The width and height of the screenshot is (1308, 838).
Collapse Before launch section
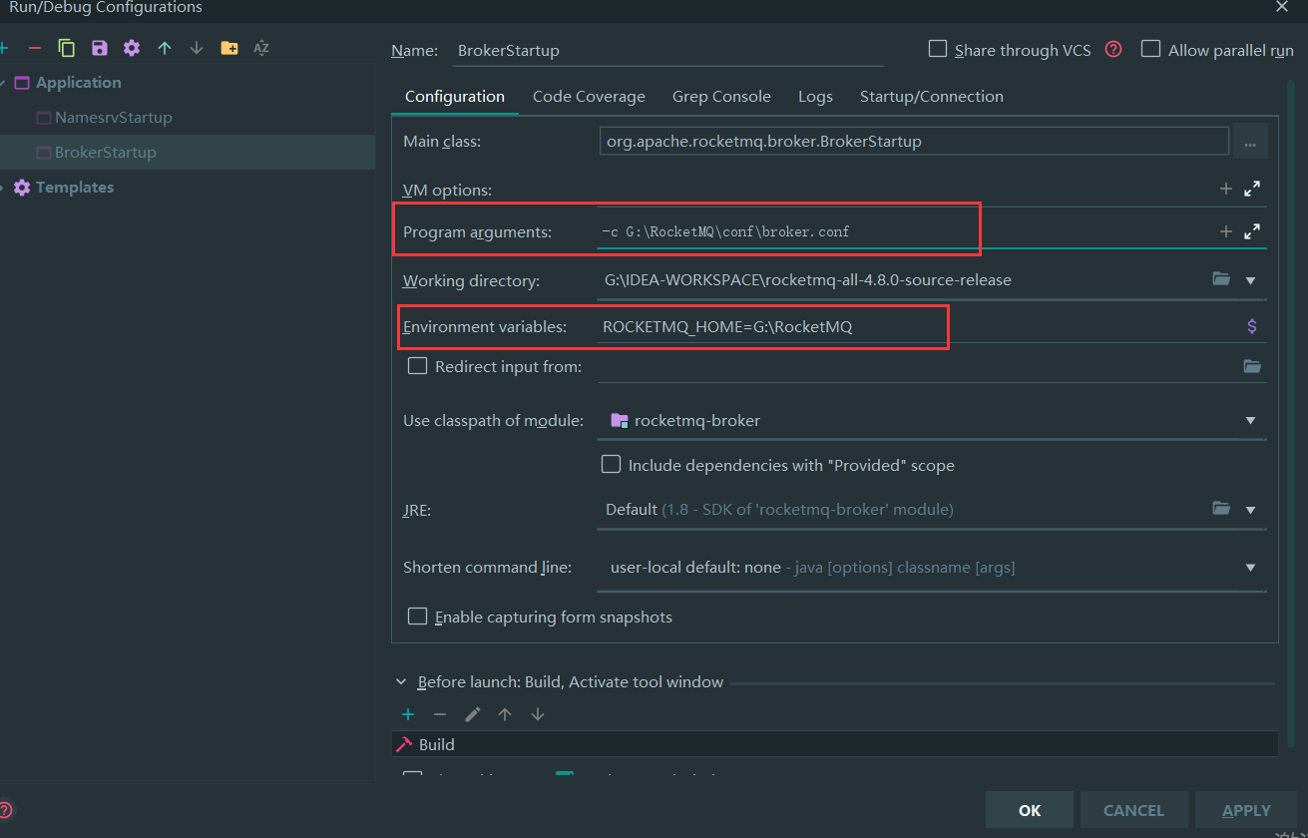point(402,682)
